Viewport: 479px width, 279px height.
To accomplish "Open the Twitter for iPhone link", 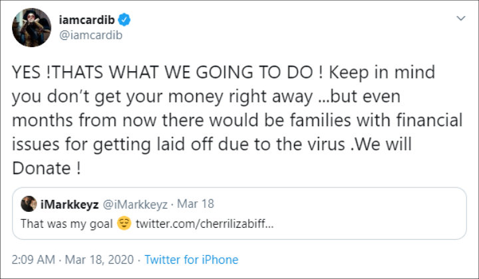I will click(x=191, y=260).
